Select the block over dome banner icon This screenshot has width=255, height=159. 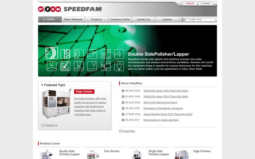[51, 66]
